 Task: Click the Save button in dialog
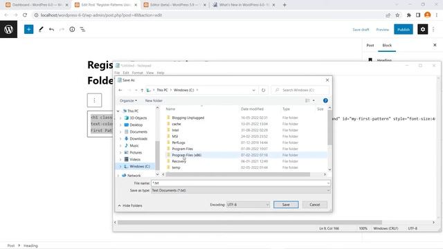[286, 205]
